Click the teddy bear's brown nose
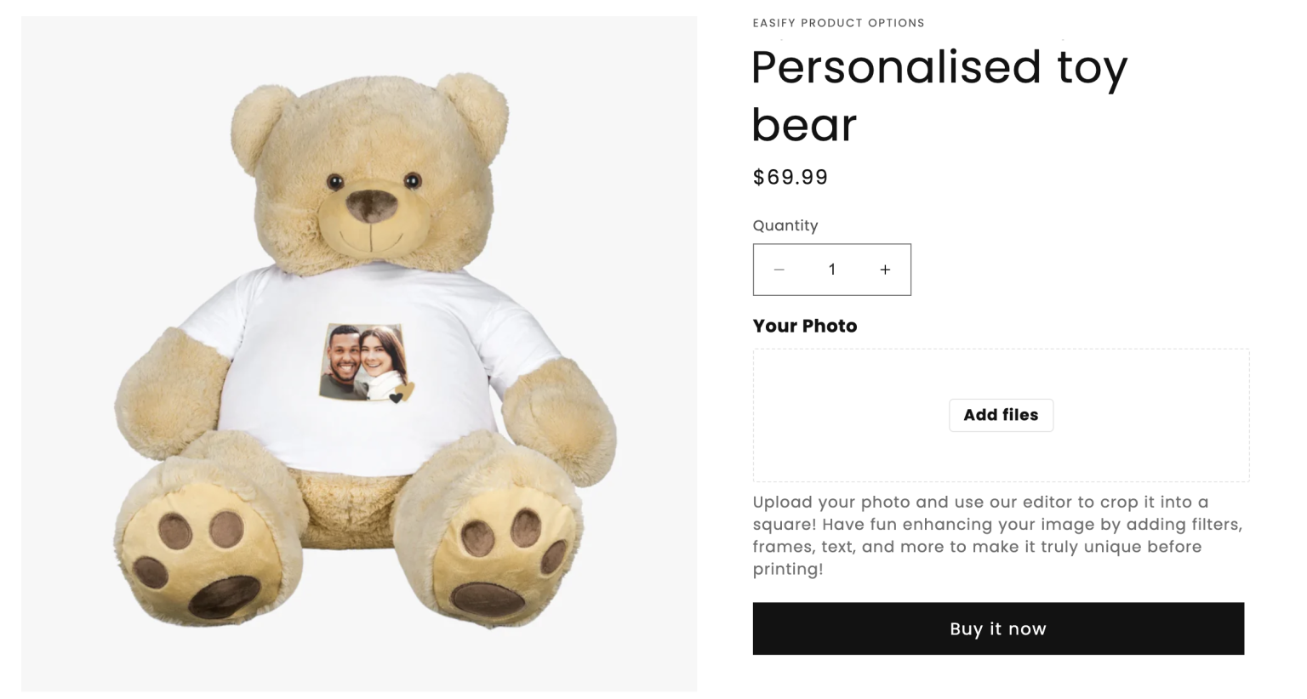The width and height of the screenshot is (1307, 699). coord(372,205)
